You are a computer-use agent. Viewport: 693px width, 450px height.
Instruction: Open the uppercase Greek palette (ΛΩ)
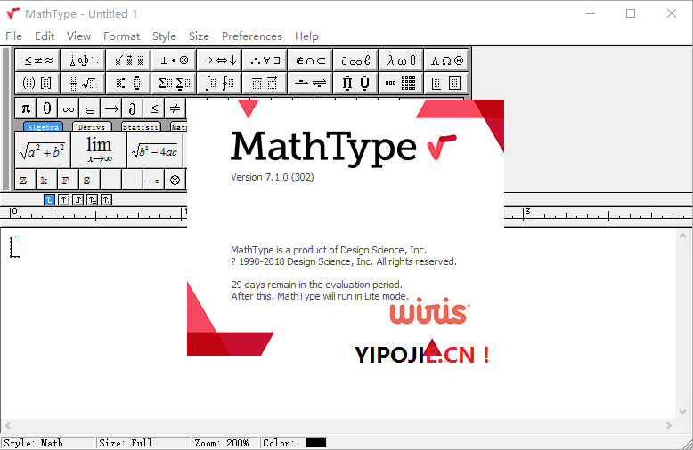coord(446,60)
